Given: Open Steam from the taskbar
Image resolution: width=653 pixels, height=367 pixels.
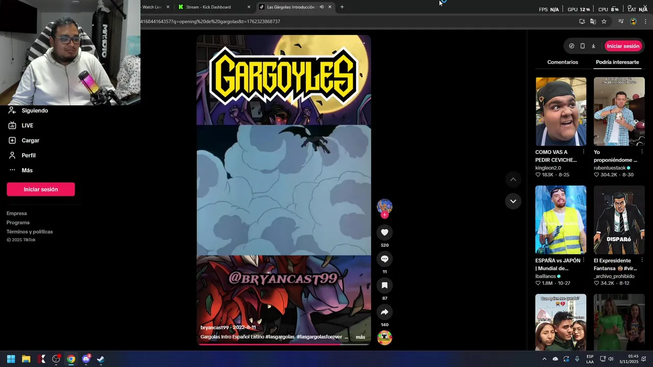Looking at the screenshot, I should (101, 359).
